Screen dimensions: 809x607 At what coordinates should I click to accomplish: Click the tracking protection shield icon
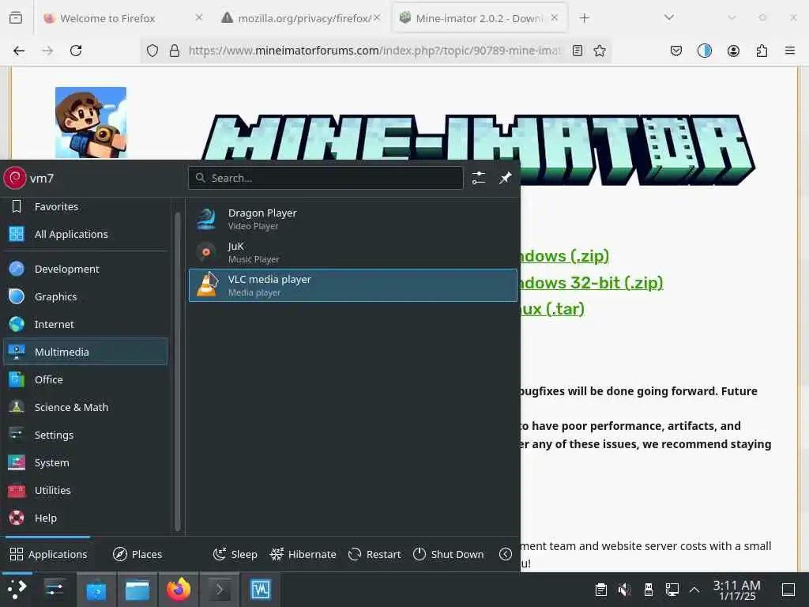(x=152, y=51)
